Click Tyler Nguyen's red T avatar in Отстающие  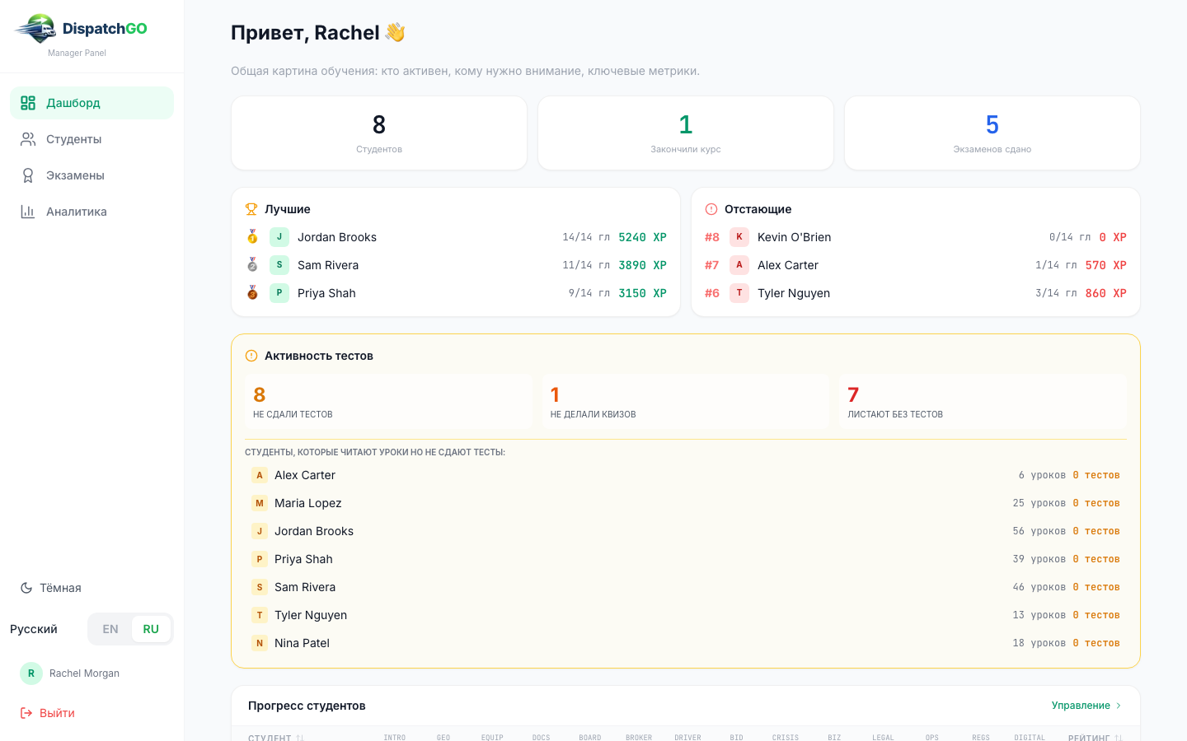pos(739,293)
